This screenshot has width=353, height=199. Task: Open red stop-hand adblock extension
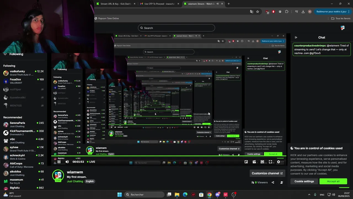tap(273, 12)
